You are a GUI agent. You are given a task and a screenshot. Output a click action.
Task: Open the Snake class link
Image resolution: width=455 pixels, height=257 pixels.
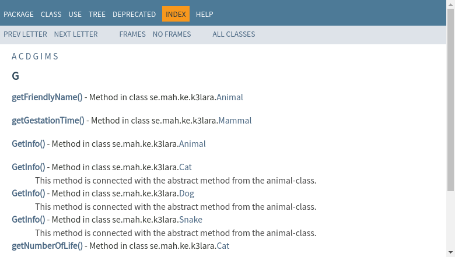pyautogui.click(x=191, y=220)
